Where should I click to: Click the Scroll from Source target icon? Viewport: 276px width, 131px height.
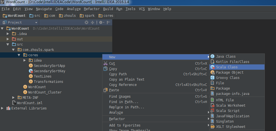(86, 22)
